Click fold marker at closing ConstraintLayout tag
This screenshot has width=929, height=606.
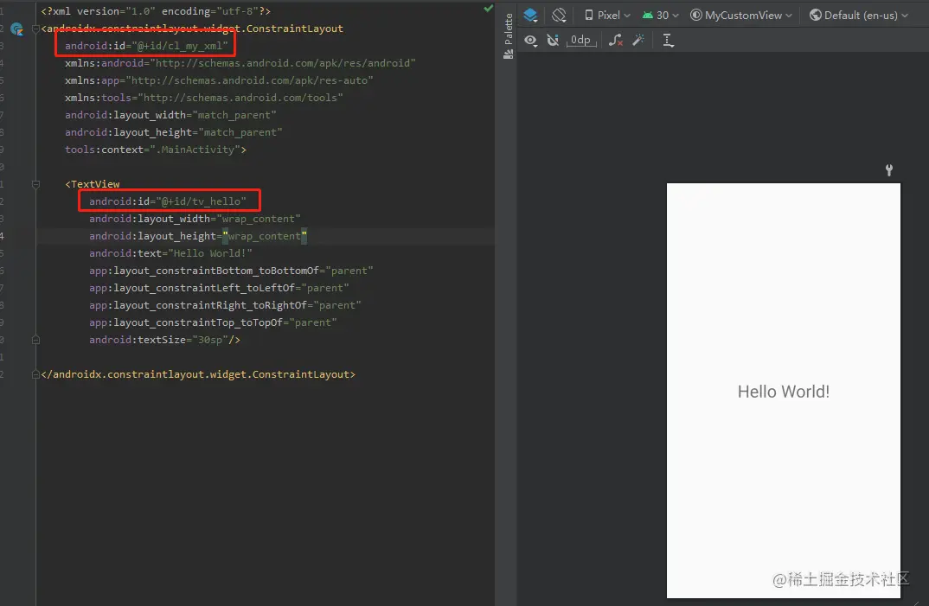[35, 374]
